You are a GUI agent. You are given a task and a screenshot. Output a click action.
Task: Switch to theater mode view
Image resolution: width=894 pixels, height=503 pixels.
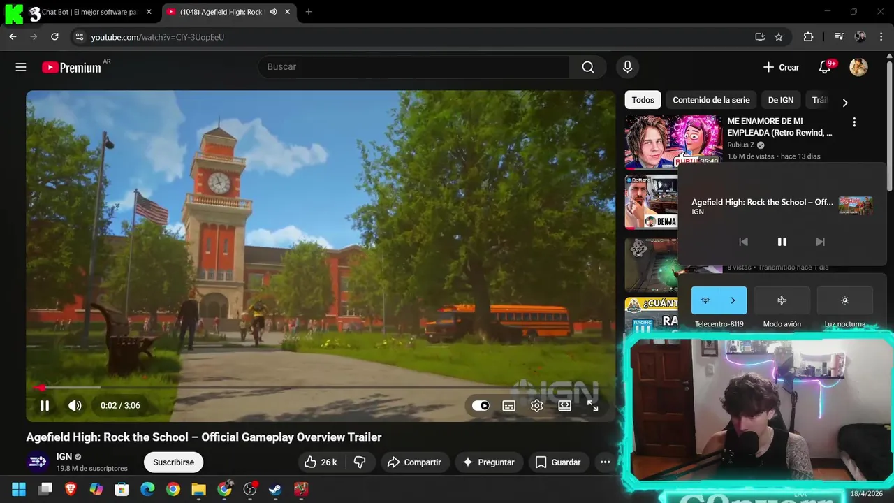point(564,405)
